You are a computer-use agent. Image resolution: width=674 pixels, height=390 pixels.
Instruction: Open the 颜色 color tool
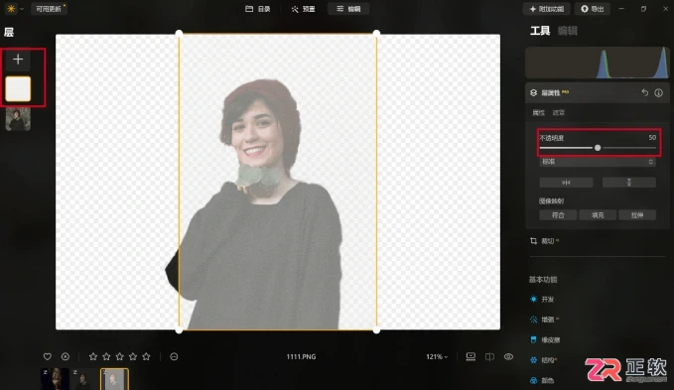click(542, 380)
